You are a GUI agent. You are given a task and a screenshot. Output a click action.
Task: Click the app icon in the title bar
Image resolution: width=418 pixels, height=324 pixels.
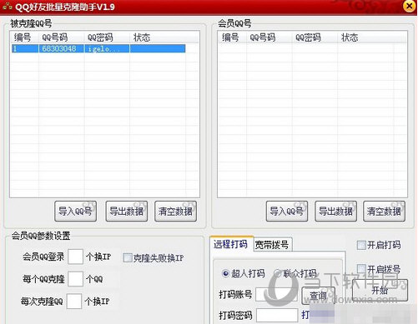8,7
